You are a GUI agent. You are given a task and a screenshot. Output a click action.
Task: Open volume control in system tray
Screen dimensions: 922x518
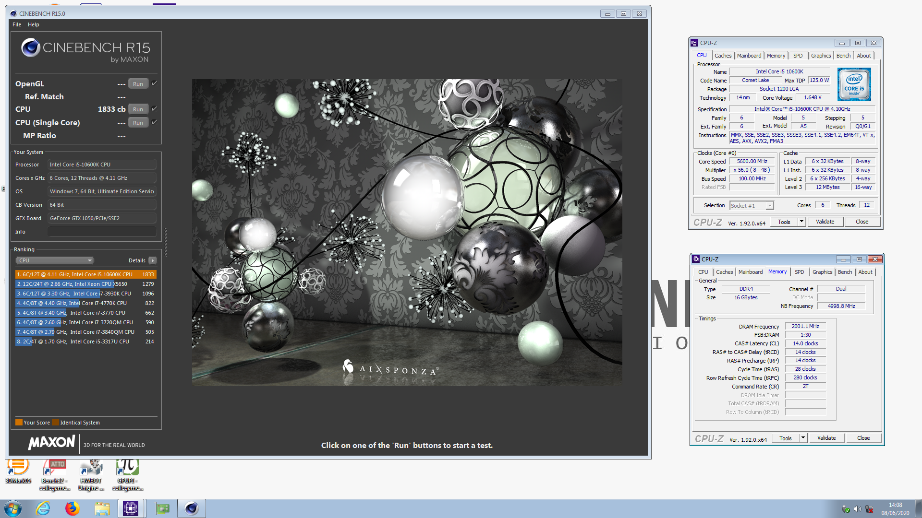click(x=858, y=509)
